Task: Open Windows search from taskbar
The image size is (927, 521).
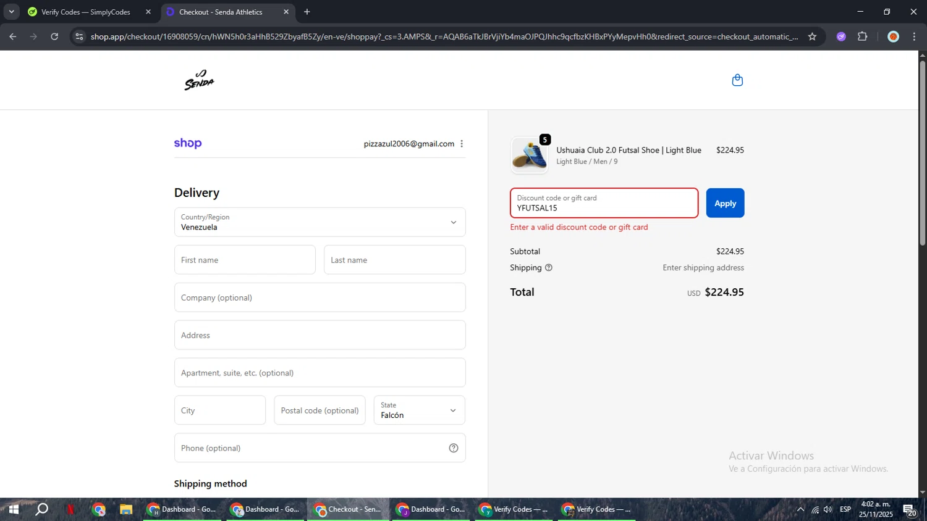Action: 42,509
